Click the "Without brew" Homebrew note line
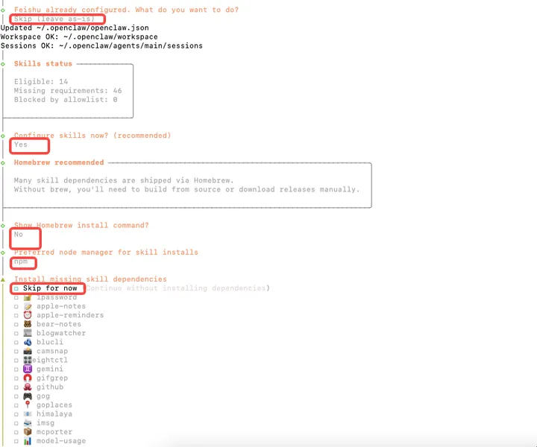The width and height of the screenshot is (537, 447). point(186,189)
